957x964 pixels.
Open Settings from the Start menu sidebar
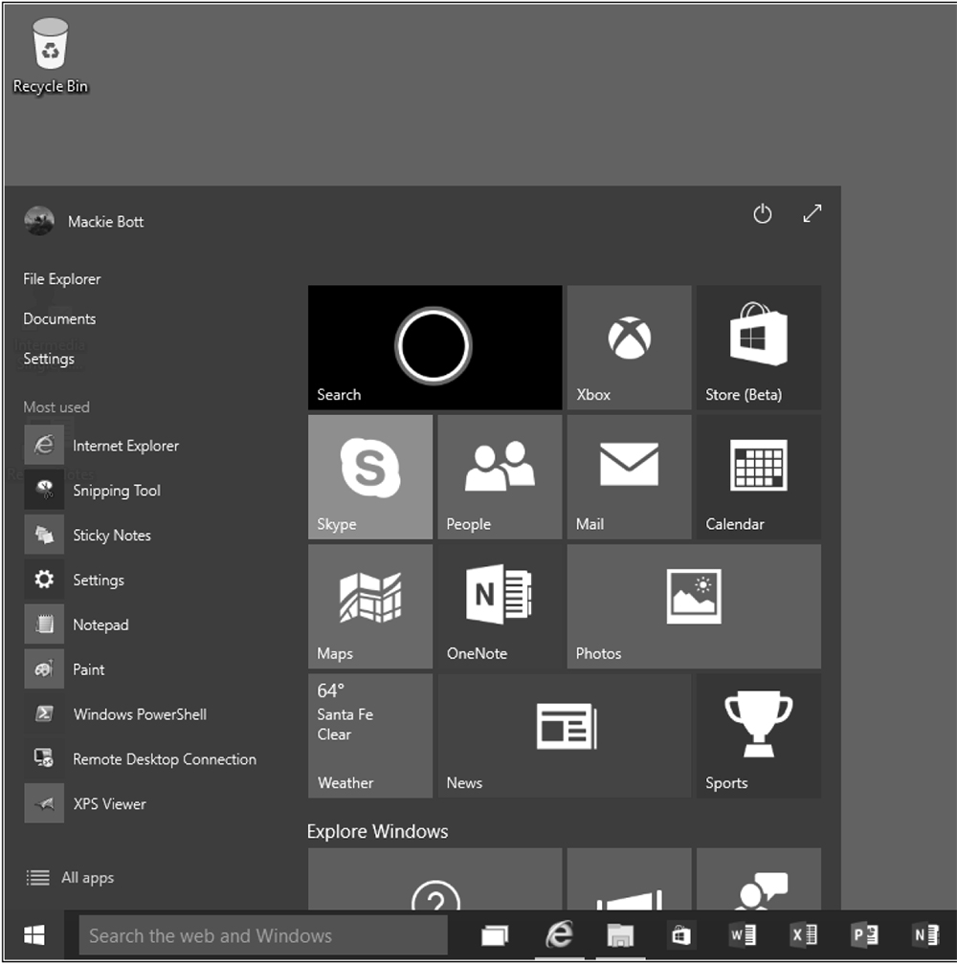(49, 359)
